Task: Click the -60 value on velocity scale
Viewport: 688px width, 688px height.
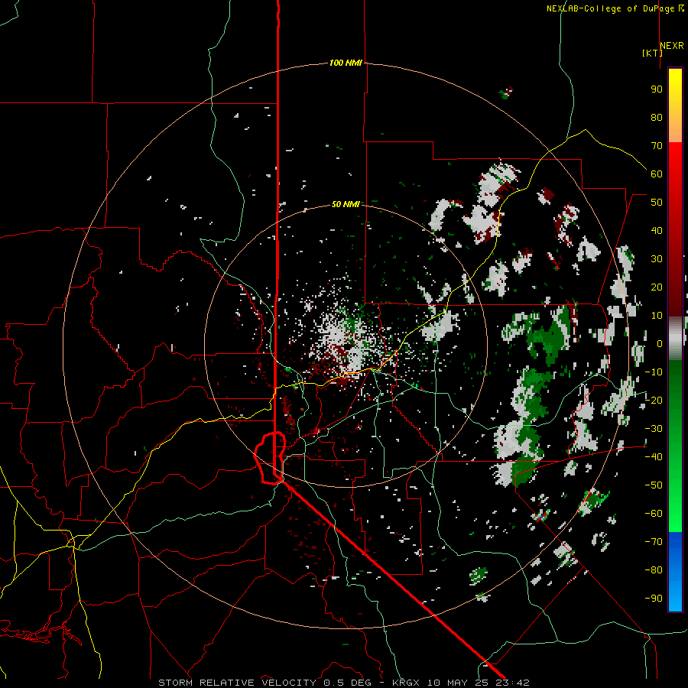Action: click(x=654, y=514)
